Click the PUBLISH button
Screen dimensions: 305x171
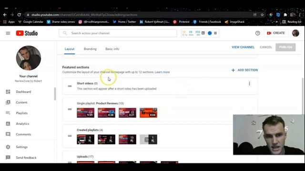tap(285, 47)
